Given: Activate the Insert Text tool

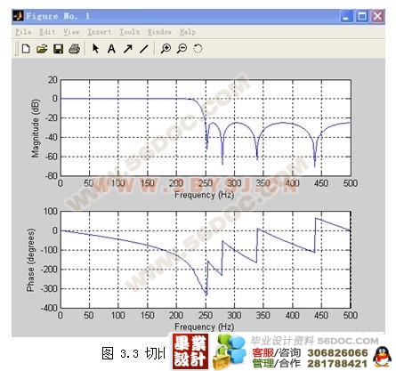Looking at the screenshot, I should pyautogui.click(x=111, y=49).
